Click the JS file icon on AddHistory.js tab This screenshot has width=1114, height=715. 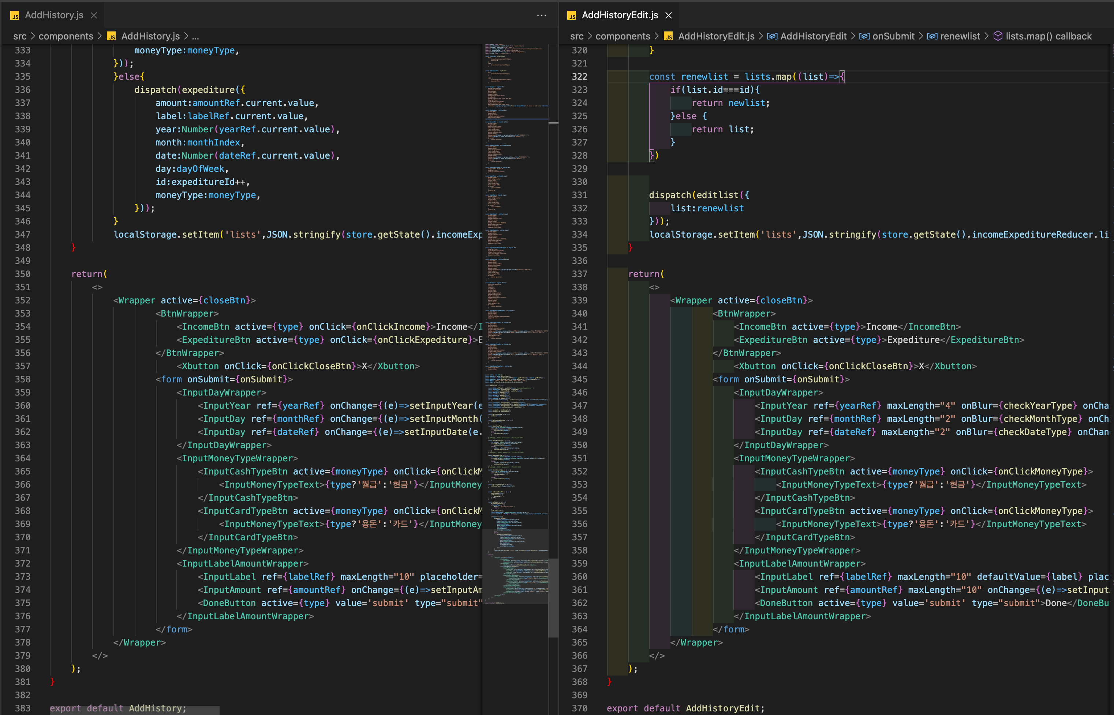pos(15,15)
